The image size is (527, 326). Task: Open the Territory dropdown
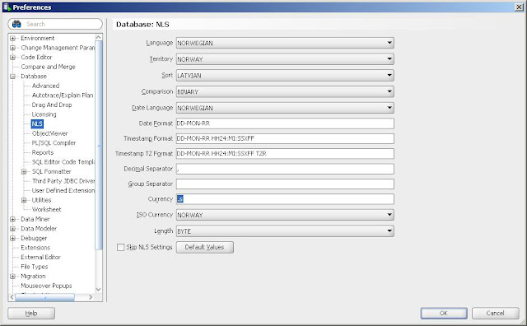point(285,59)
